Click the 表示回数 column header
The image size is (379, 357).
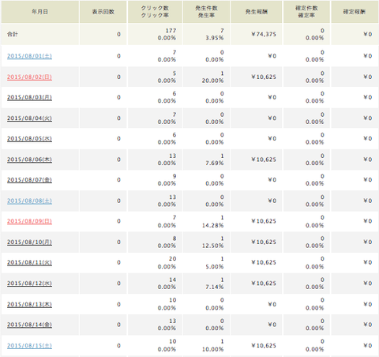103,12
